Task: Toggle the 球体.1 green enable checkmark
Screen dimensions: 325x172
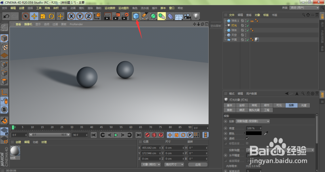Action: click(248, 21)
